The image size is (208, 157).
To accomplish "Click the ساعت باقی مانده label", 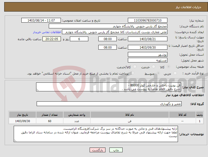I will (x=30, y=39).
